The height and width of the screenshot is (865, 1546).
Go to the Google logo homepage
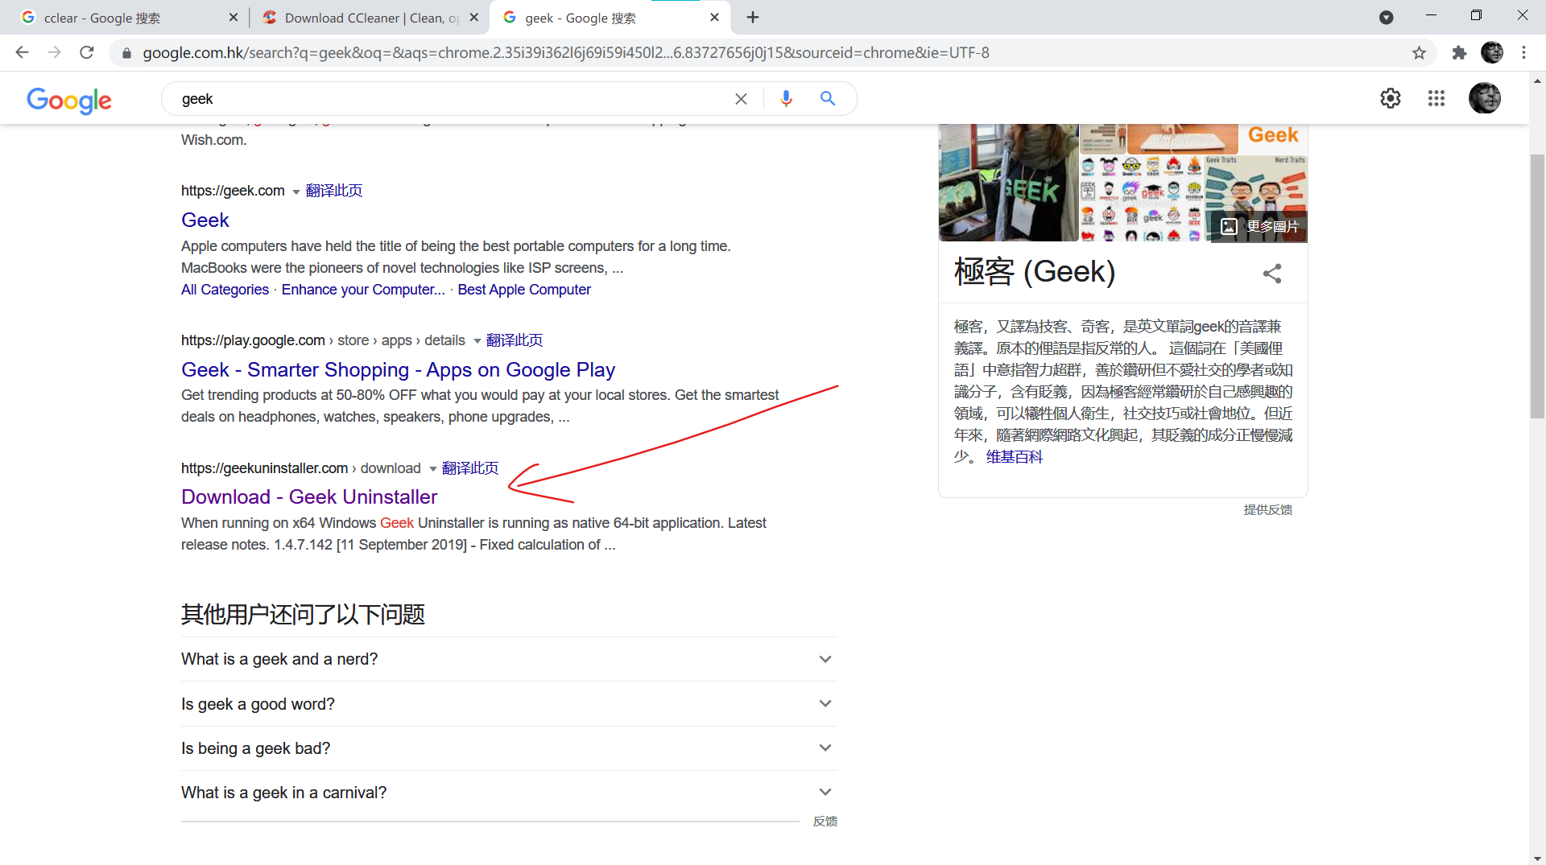(x=69, y=100)
